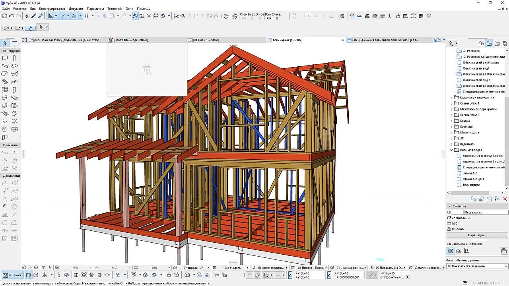
Task: Select the Curtain Wall tool in the toolbox
Action: point(5,90)
